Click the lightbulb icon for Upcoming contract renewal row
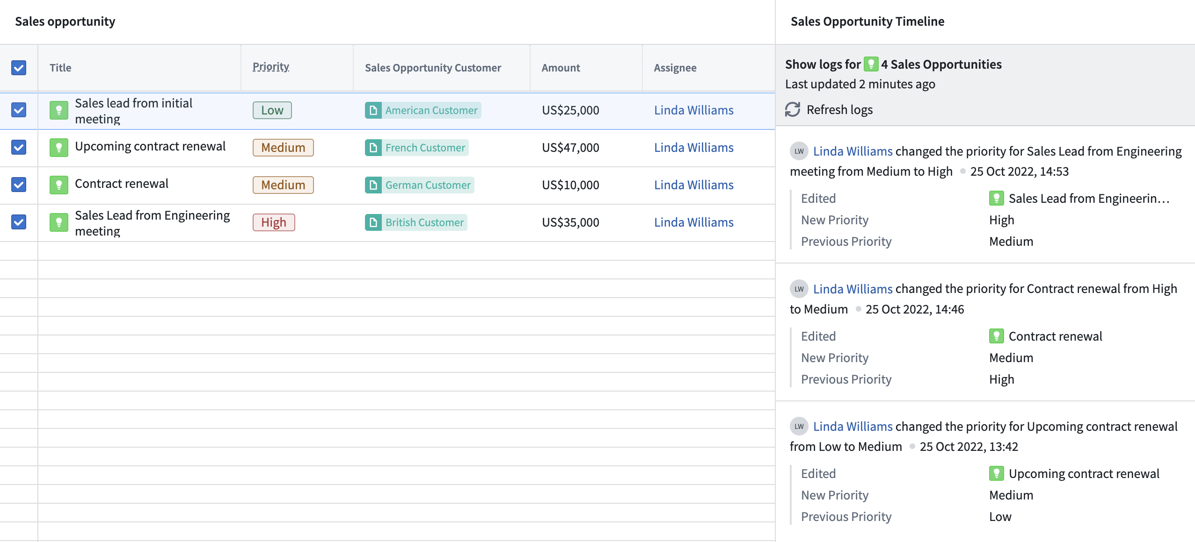The width and height of the screenshot is (1195, 542). click(x=59, y=148)
